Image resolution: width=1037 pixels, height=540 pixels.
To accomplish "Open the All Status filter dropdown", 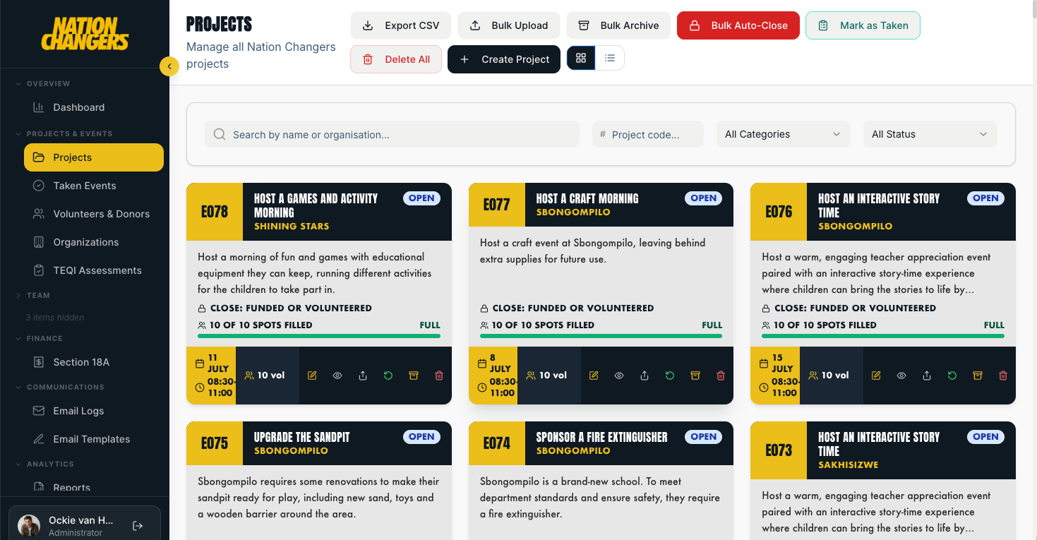I will pyautogui.click(x=930, y=134).
